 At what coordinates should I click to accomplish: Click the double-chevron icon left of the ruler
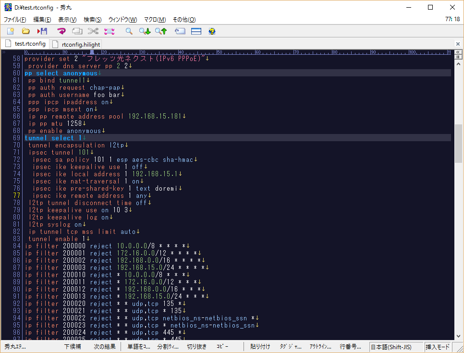coord(3,52)
